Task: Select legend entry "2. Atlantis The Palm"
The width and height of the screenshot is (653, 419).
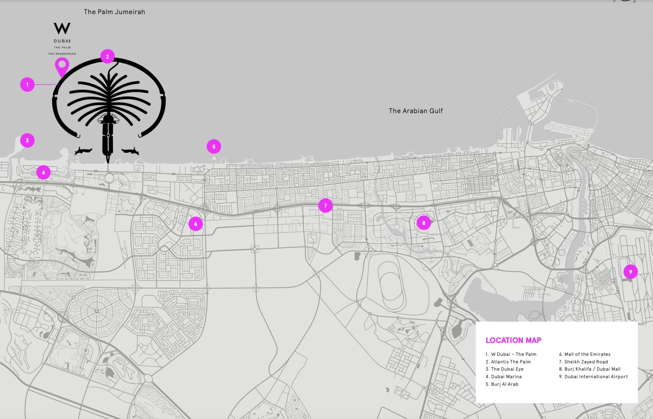Action: 508,362
